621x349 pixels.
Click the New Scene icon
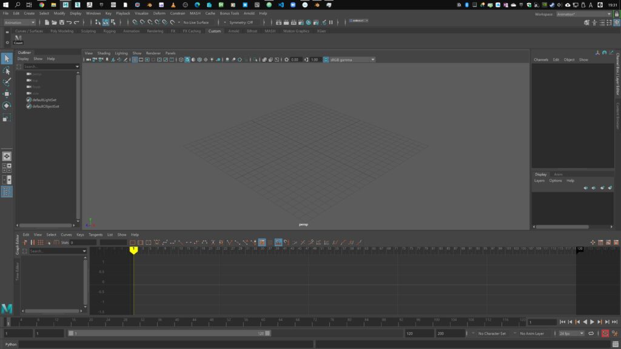47,22
